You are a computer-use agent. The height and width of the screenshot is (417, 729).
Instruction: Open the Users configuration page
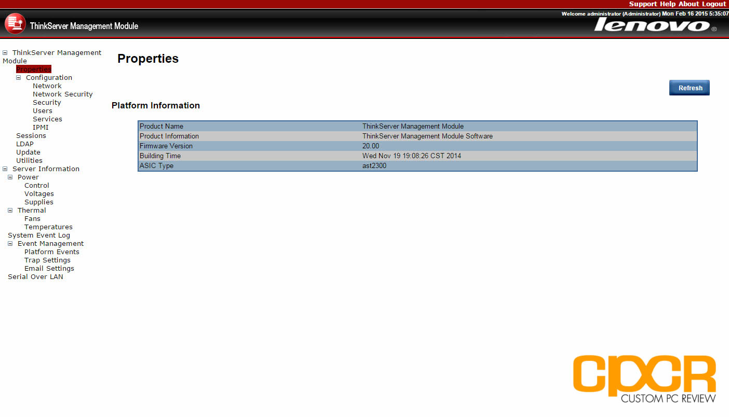[x=43, y=111]
